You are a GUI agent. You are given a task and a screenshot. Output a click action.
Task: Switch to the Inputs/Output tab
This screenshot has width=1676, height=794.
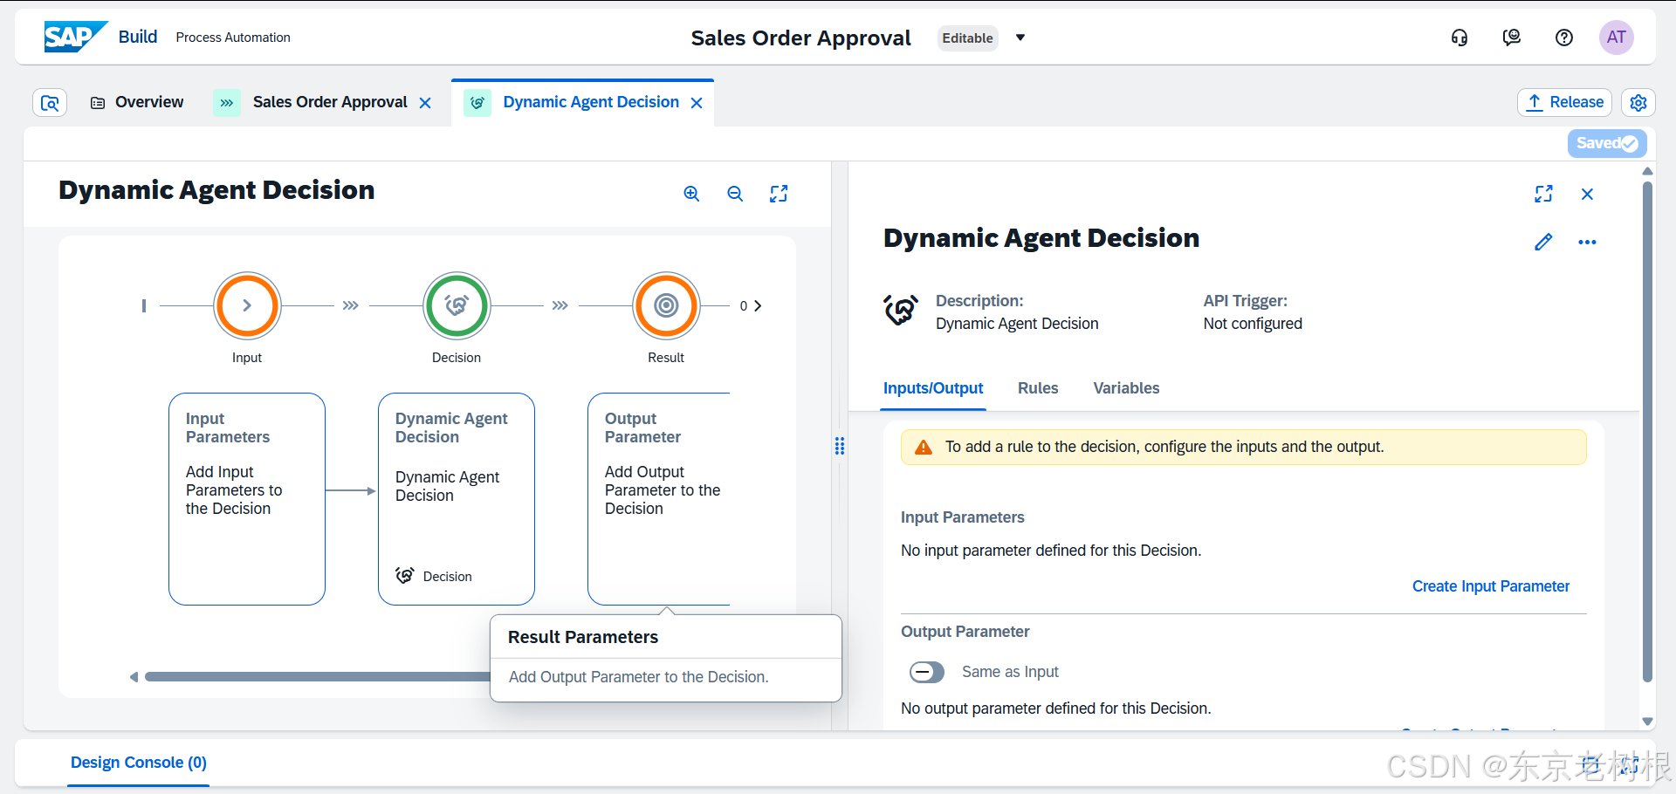[x=933, y=388]
